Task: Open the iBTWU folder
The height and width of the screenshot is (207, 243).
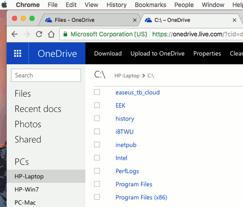Action: [x=124, y=132]
